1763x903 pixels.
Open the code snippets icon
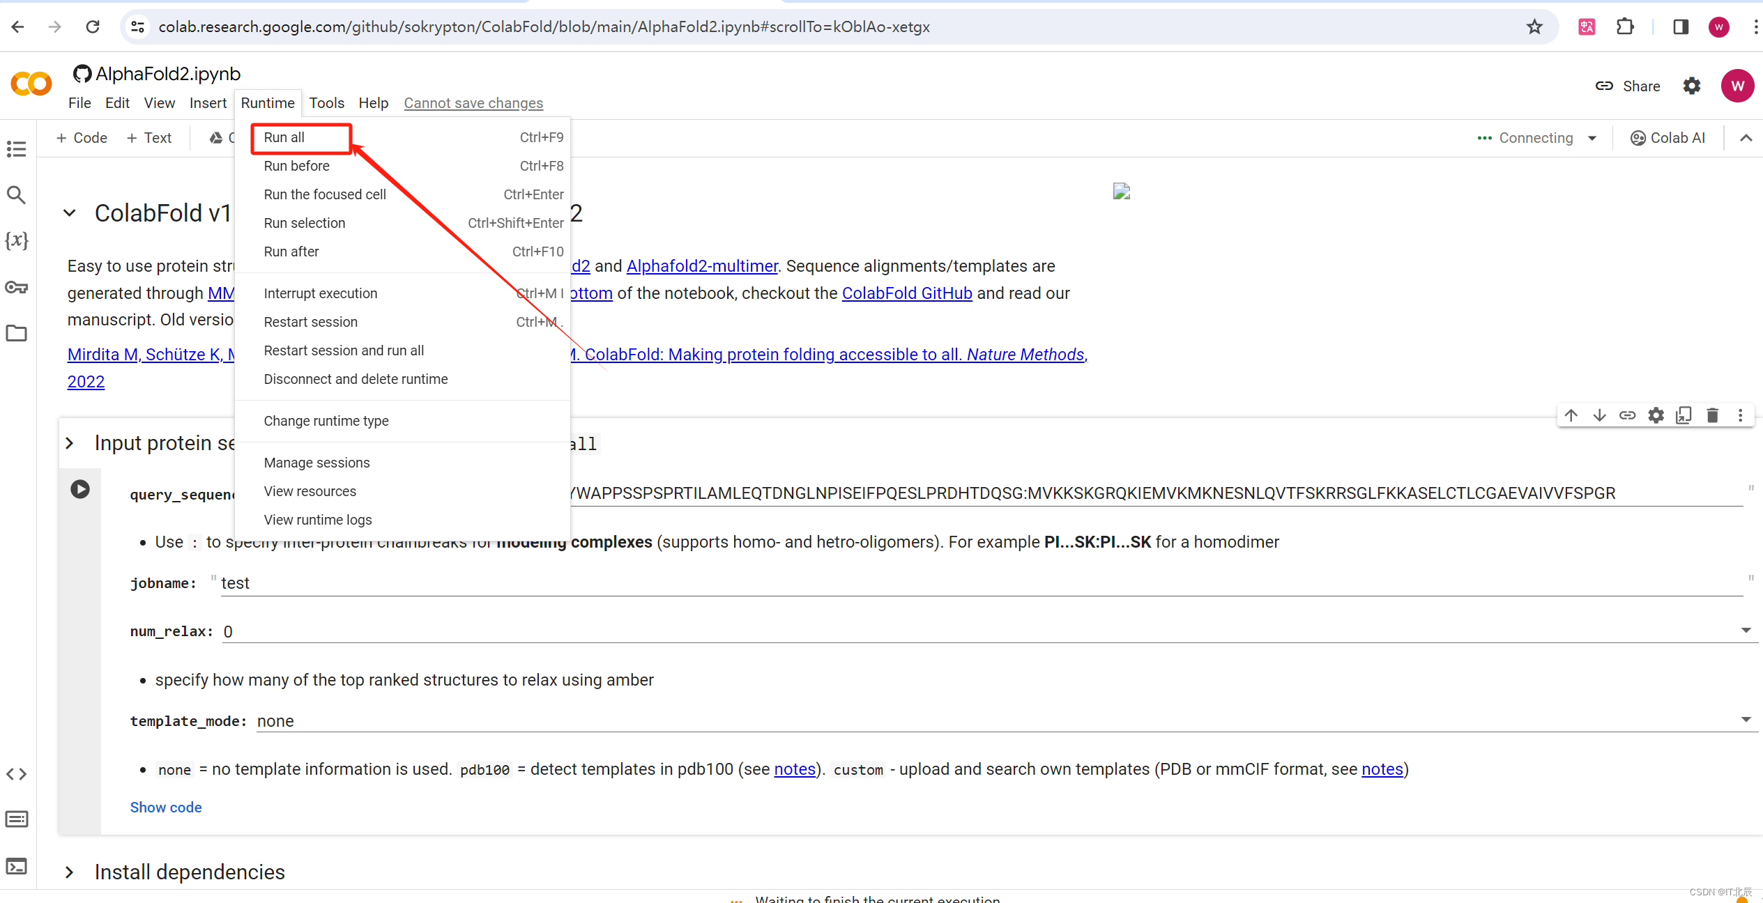point(16,774)
